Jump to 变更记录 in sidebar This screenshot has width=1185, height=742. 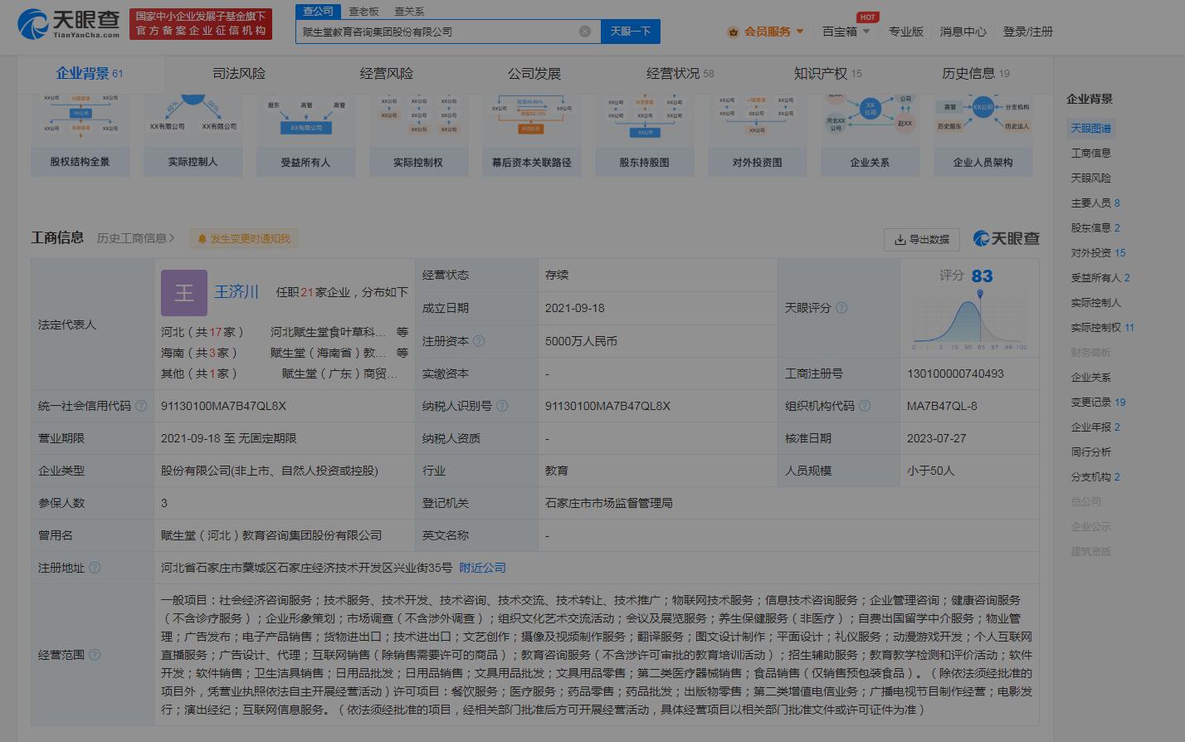pyautogui.click(x=1098, y=403)
